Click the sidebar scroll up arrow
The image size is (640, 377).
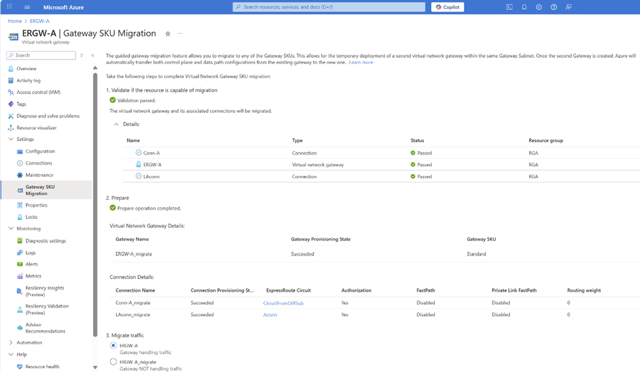(95, 68)
